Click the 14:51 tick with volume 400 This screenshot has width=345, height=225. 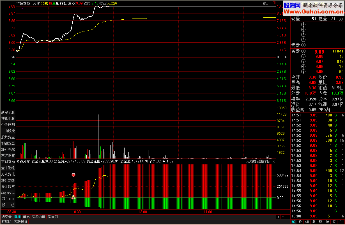318,115
